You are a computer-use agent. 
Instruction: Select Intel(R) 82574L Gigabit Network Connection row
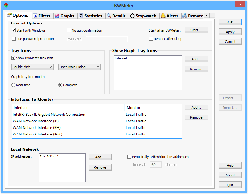click(97, 115)
